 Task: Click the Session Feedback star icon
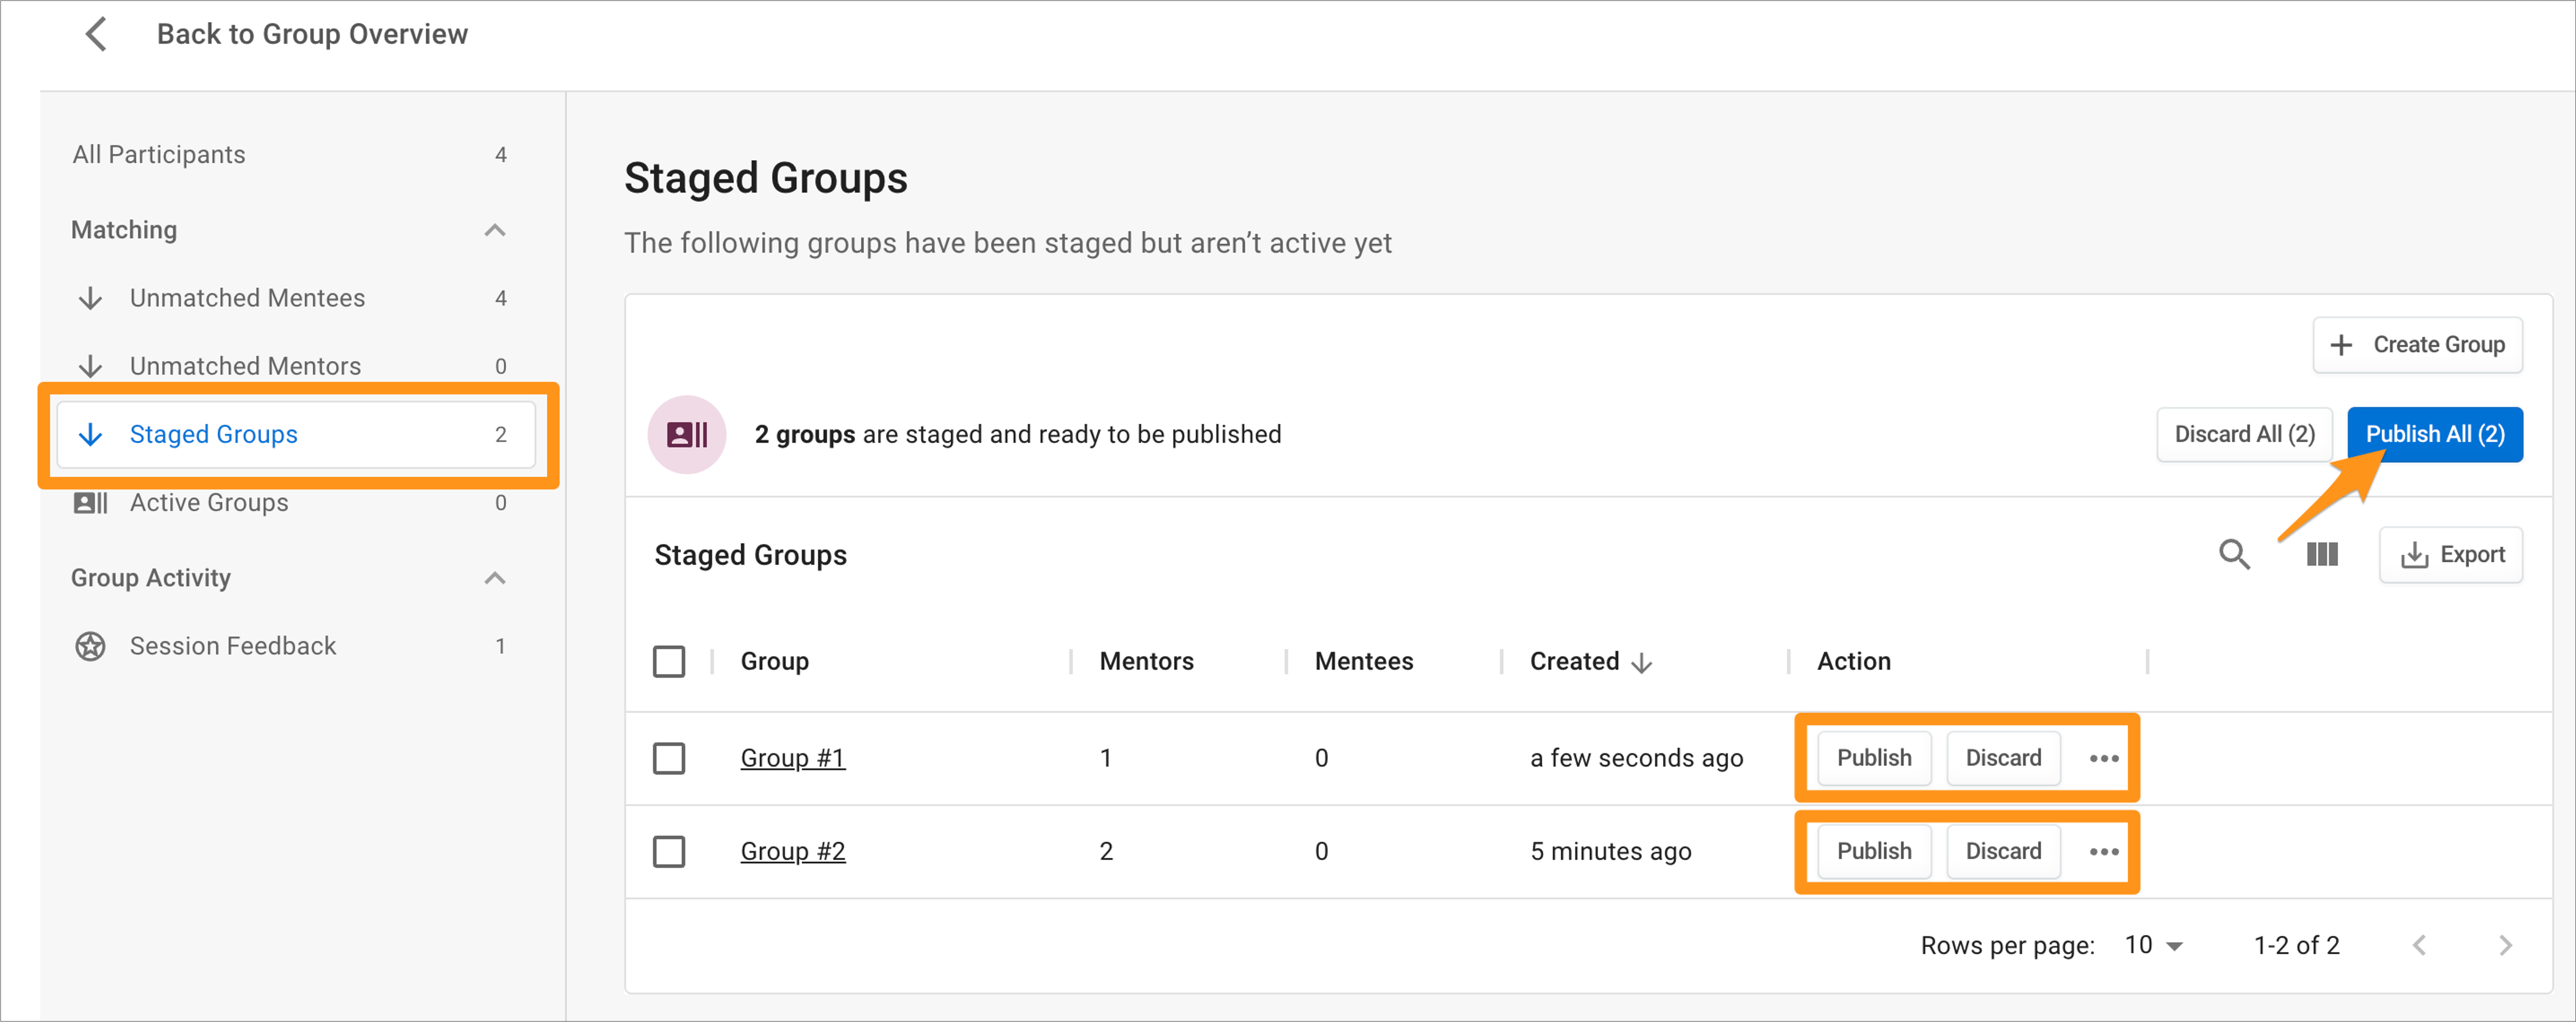click(90, 646)
